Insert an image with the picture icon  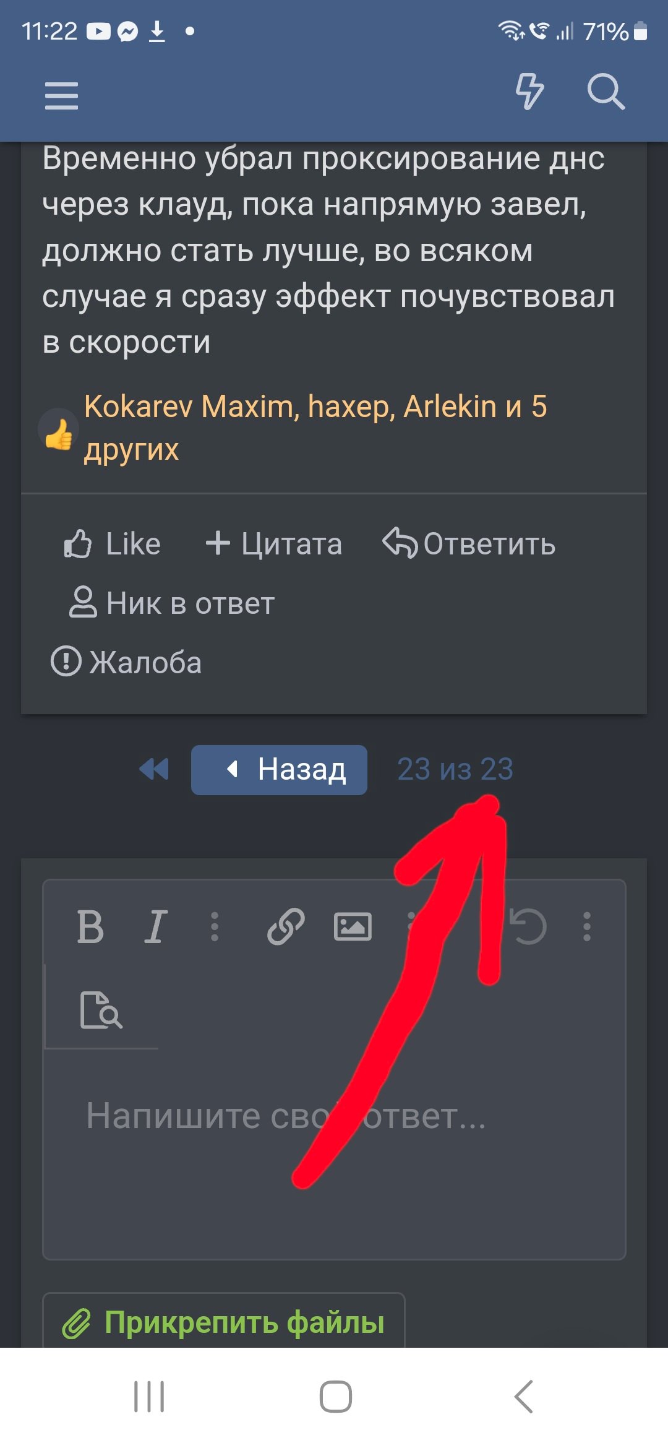[353, 927]
